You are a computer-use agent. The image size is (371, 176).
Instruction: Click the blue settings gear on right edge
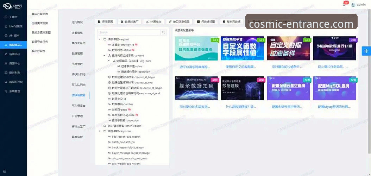click(366, 51)
